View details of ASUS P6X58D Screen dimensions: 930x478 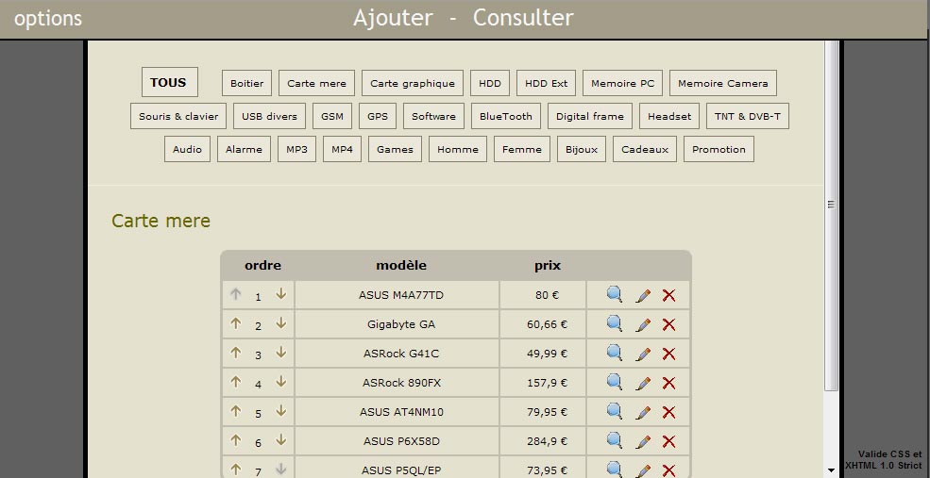pyautogui.click(x=615, y=441)
